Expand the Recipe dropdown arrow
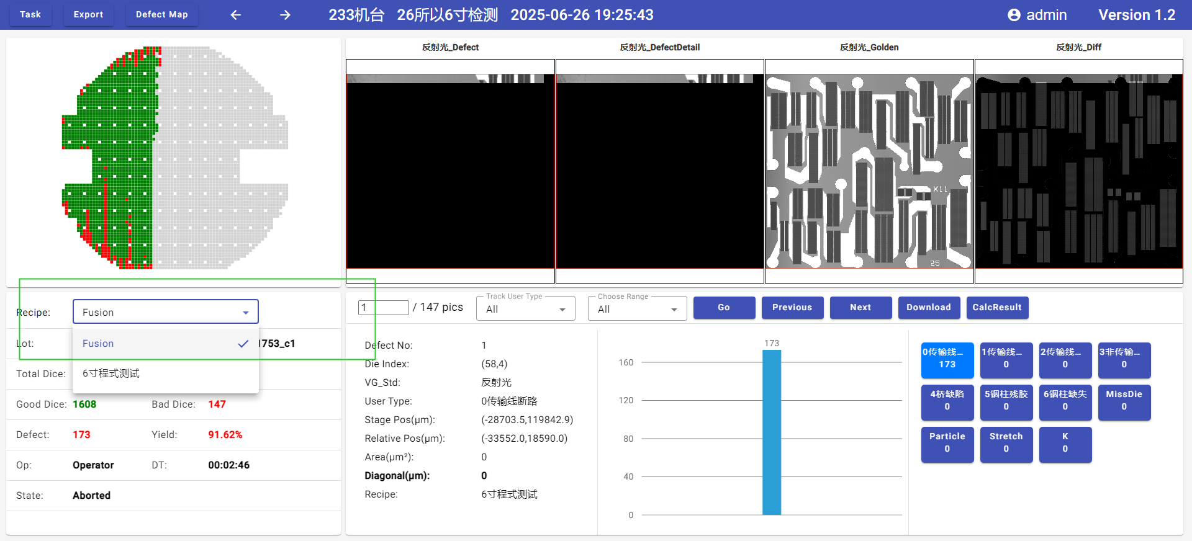 tap(246, 313)
